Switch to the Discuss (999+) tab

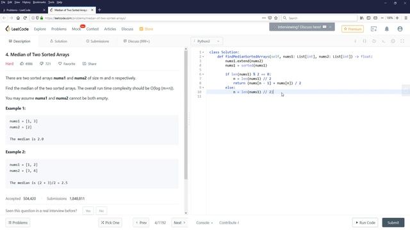(136, 41)
